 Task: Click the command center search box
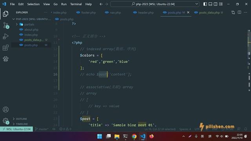pos(155,4)
